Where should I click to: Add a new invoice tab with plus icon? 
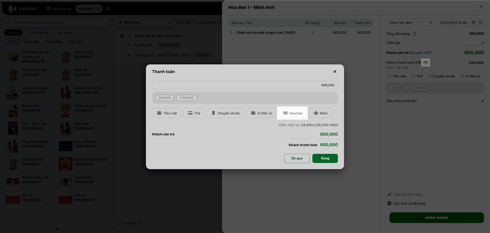point(108,9)
